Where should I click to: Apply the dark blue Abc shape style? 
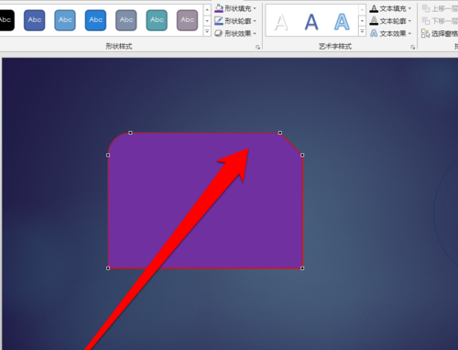[x=35, y=20]
